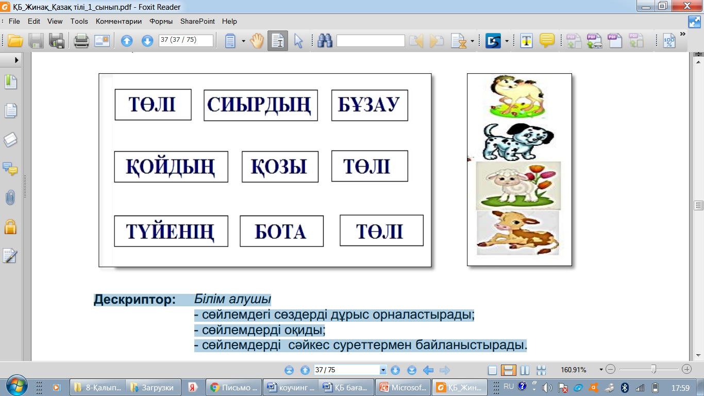Go to previous page with up arrow
The height and width of the screenshot is (396, 704).
click(x=127, y=41)
